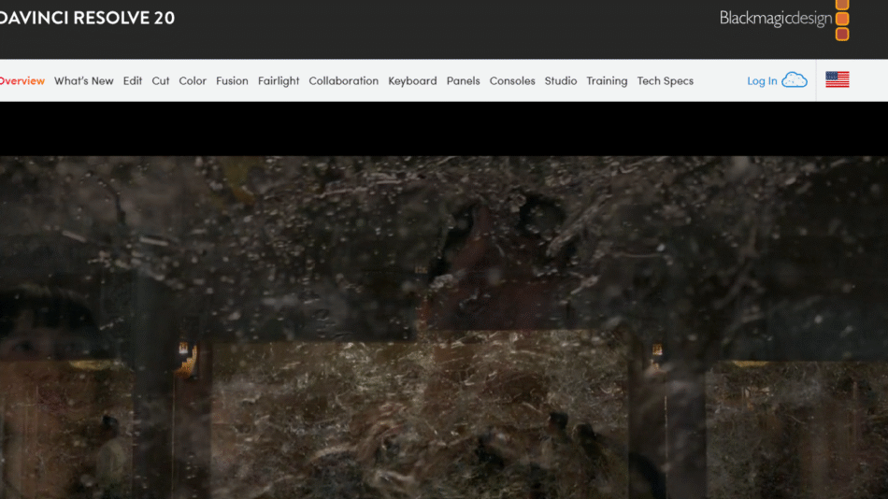Click the hero video banner
Image resolution: width=888 pixels, height=499 pixels.
444,327
